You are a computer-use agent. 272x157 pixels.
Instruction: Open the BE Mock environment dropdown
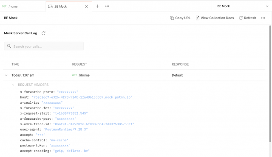coord(242,6)
